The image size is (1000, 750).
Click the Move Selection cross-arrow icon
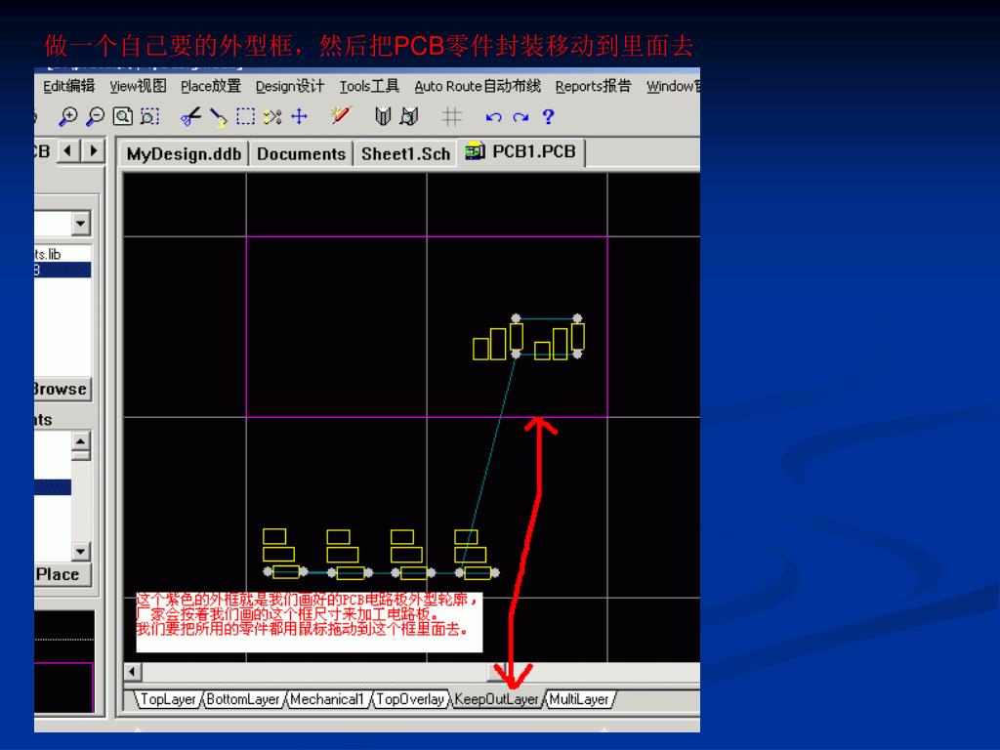click(x=299, y=117)
